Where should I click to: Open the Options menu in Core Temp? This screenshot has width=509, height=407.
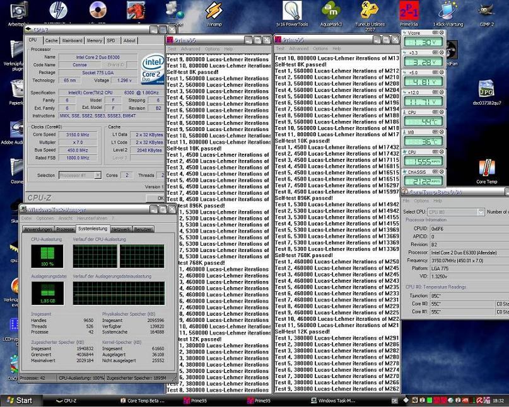click(421, 201)
